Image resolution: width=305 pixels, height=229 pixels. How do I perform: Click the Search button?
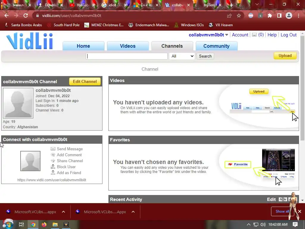pos(205,56)
